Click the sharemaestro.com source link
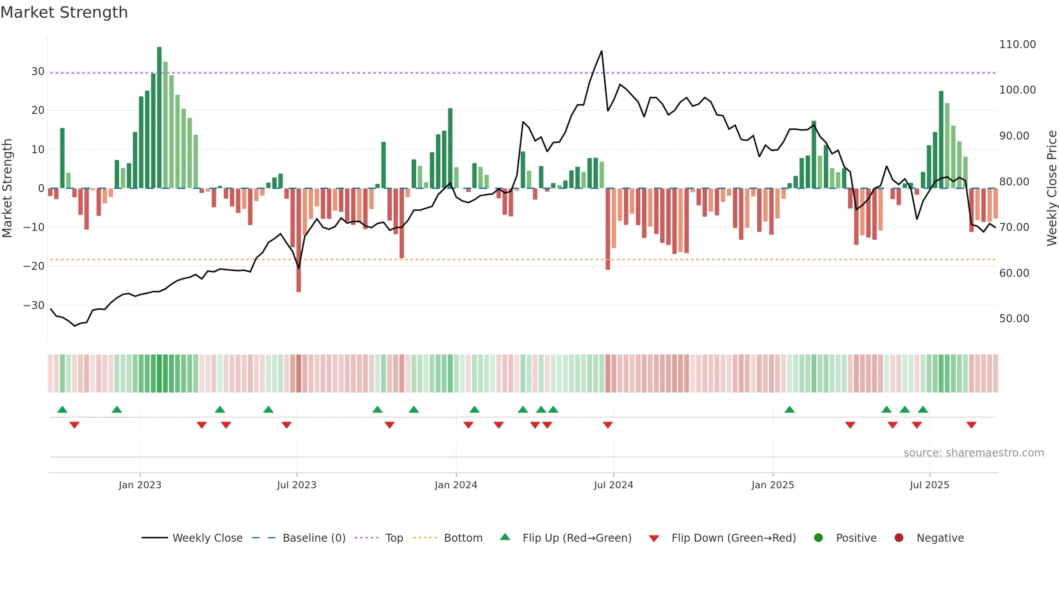Viewport: 1059px width, 596px height. point(974,453)
